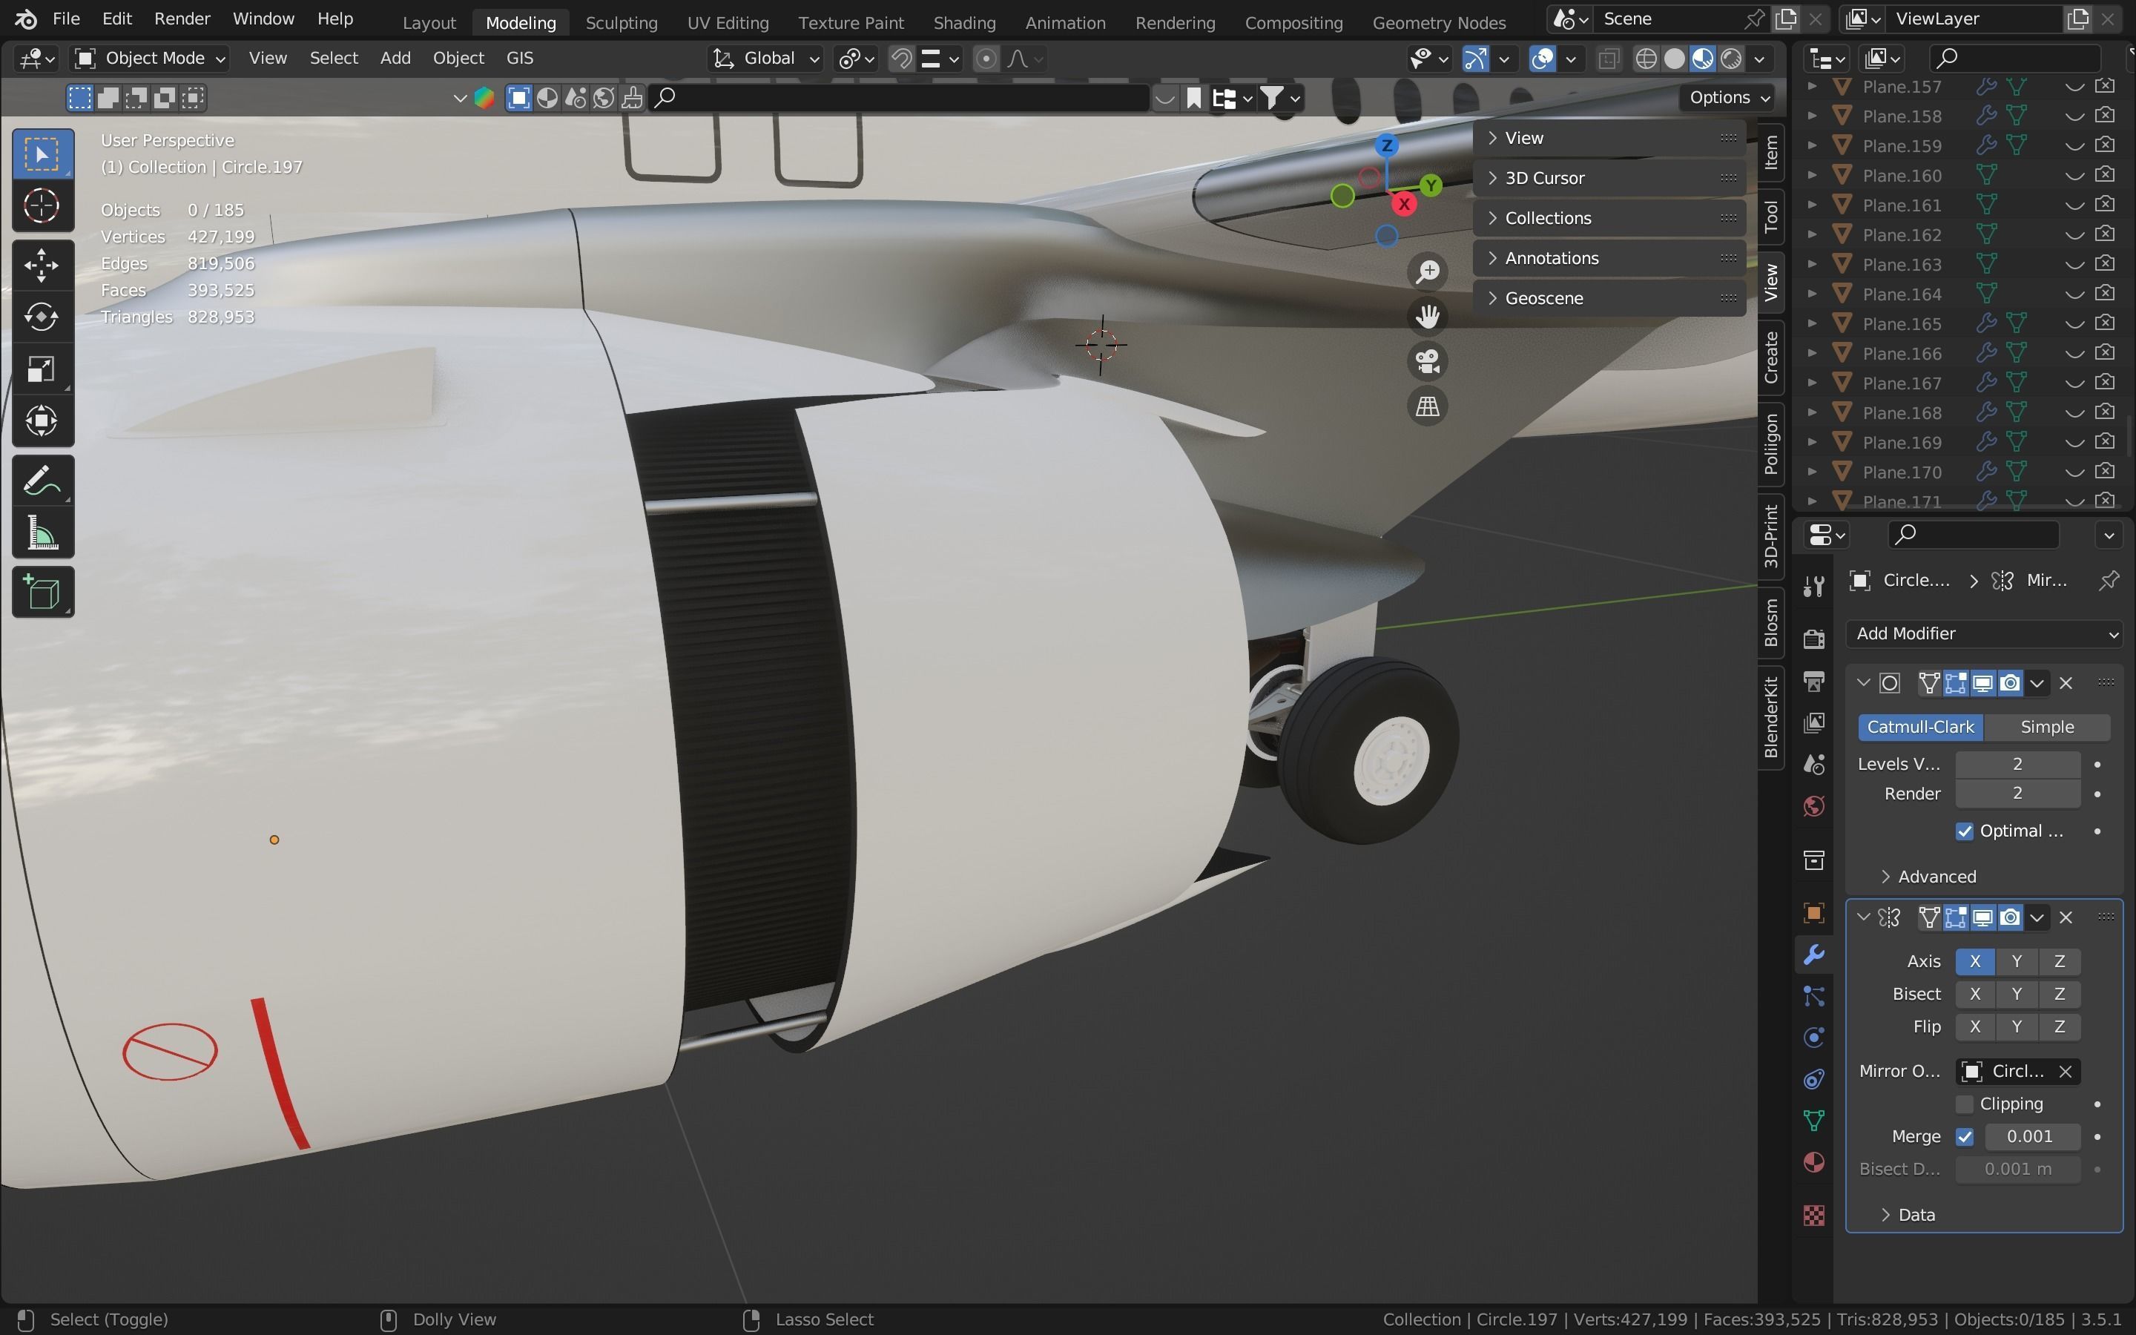The height and width of the screenshot is (1335, 2136).
Task: Open the Particles properties tab icon
Action: 1814,996
